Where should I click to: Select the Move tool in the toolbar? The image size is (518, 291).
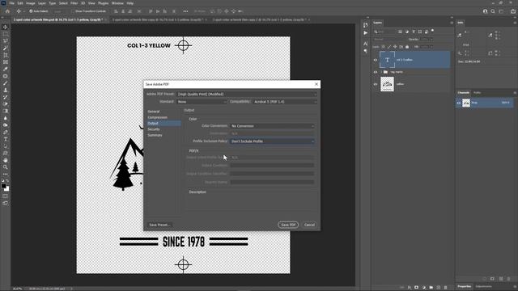point(6,27)
